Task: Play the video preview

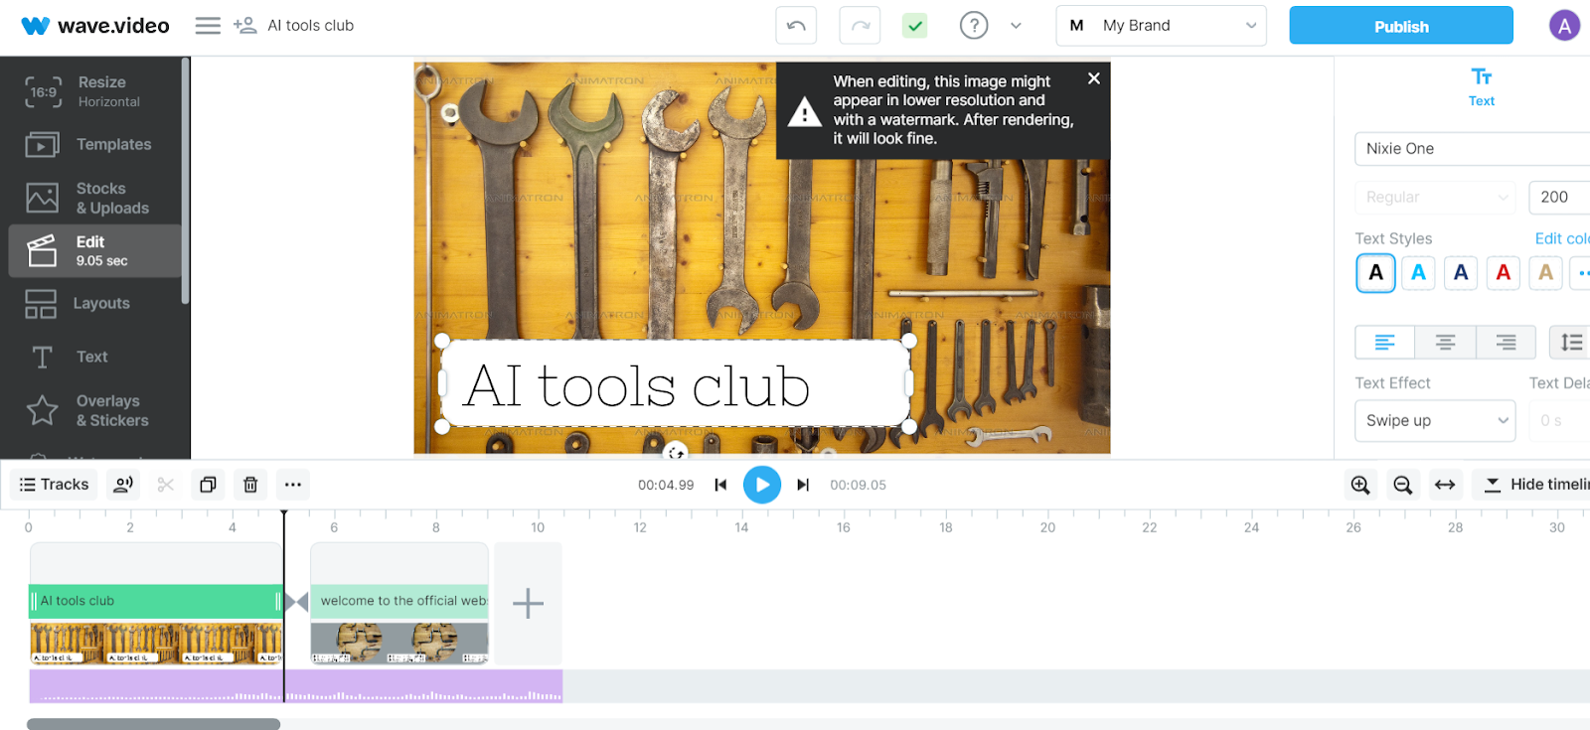Action: [762, 485]
